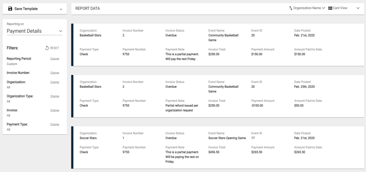Open the Payment Details reporting dropdown
Viewport: 366px width, 172px height.
tap(34, 31)
